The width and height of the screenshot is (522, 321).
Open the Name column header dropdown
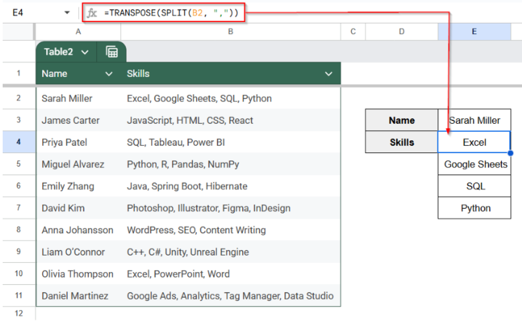click(x=108, y=73)
